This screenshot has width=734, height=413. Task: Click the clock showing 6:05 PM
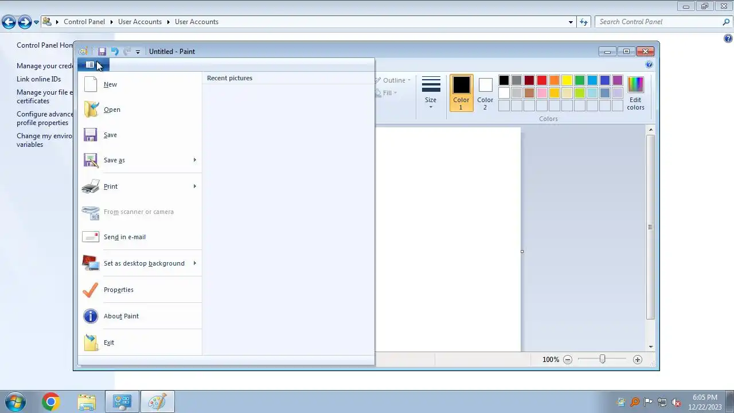point(705,398)
